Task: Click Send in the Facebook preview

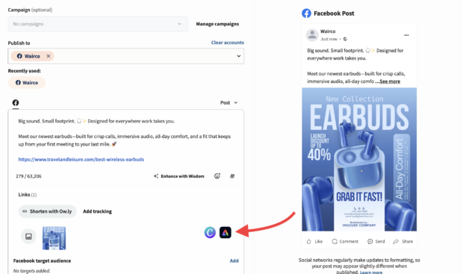Action: [376, 241]
